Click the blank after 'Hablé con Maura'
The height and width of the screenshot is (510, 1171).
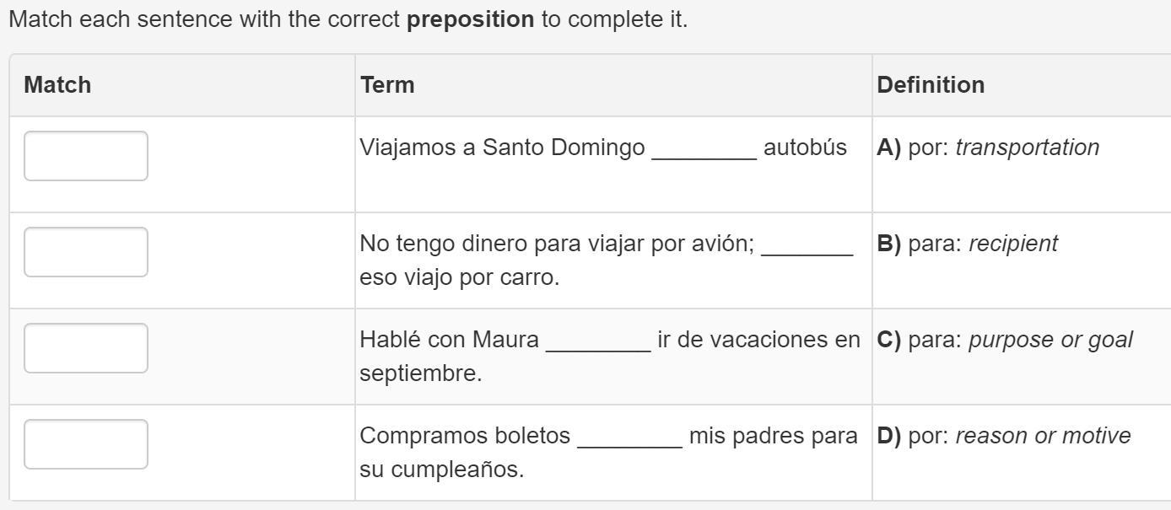click(598, 342)
